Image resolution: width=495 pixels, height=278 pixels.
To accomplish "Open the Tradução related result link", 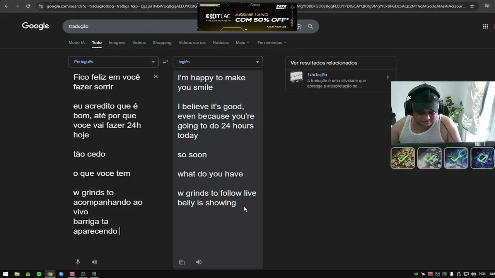I will [317, 75].
